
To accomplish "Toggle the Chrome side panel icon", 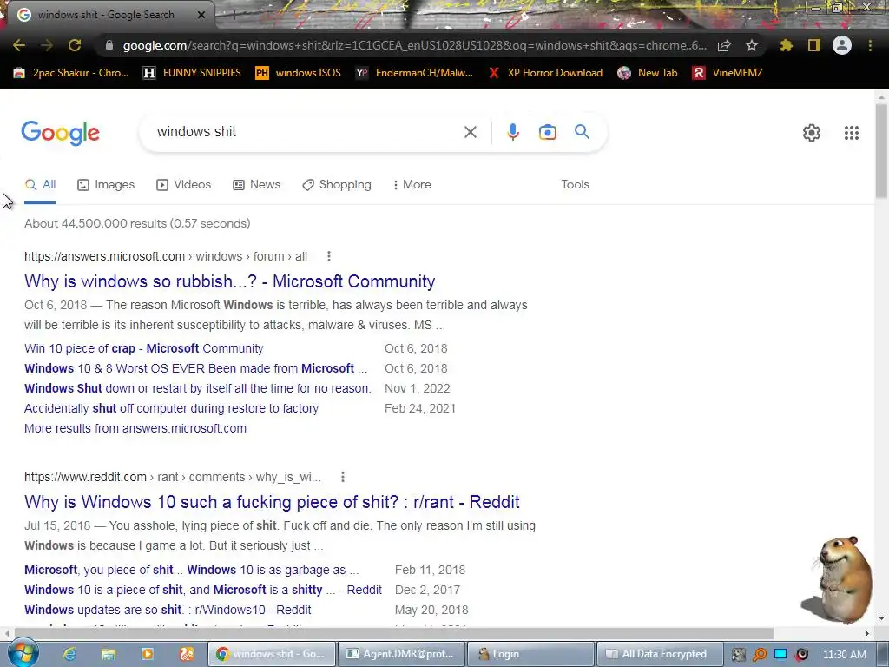I will coord(814,45).
